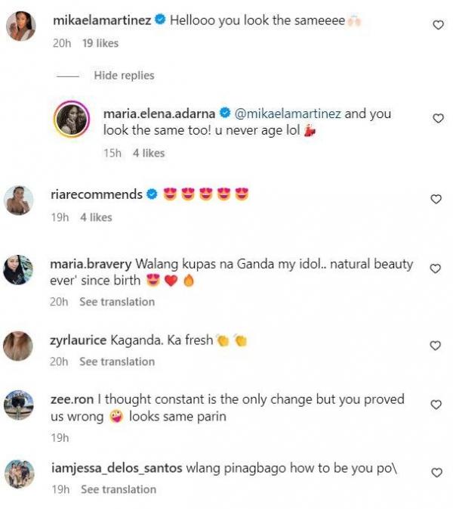Viewport: 453px width, 509px height.
Task: Heart the zee.ron comment
Action: (x=436, y=405)
